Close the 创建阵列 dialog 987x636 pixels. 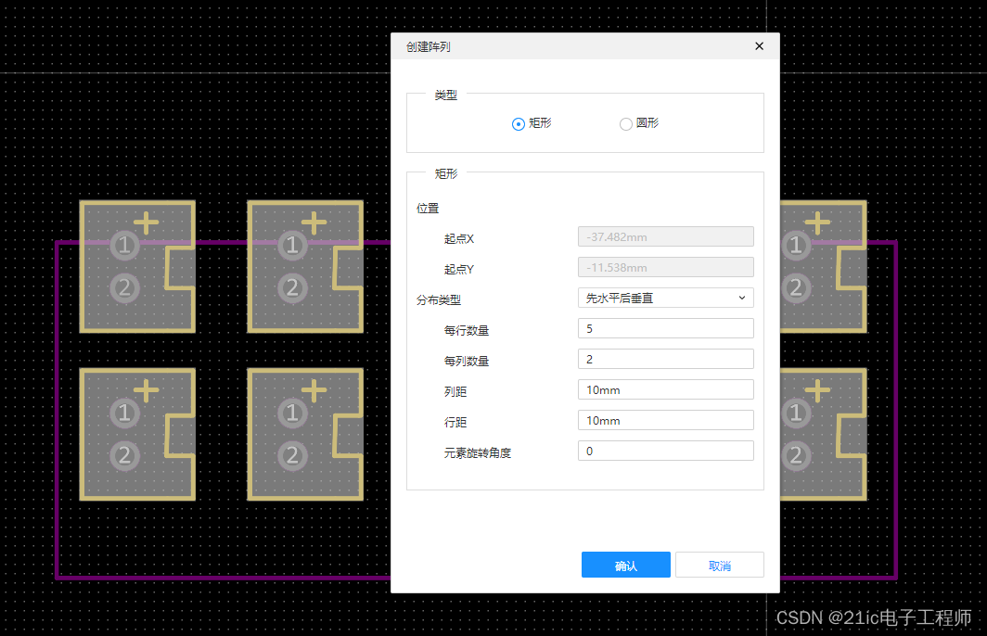tap(759, 46)
